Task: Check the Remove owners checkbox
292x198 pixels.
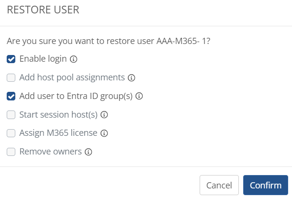Action: coord(11,152)
